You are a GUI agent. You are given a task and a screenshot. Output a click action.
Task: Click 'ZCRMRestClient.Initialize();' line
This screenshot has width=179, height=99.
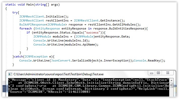(x=44, y=16)
